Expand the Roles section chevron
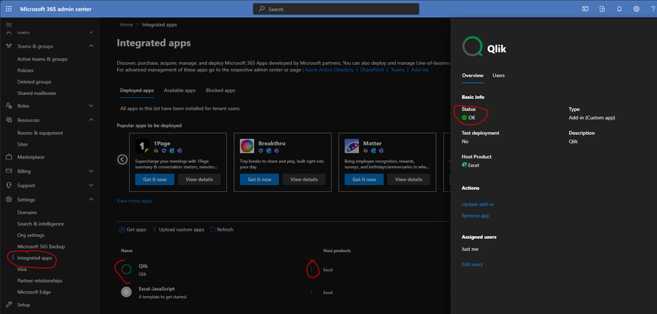 point(91,106)
